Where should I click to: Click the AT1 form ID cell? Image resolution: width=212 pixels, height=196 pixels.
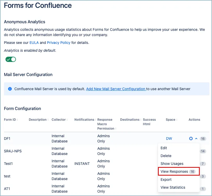(x=7, y=189)
